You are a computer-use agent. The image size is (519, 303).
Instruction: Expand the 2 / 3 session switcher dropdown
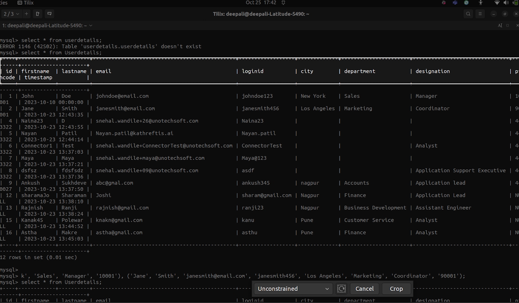[x=11, y=14]
